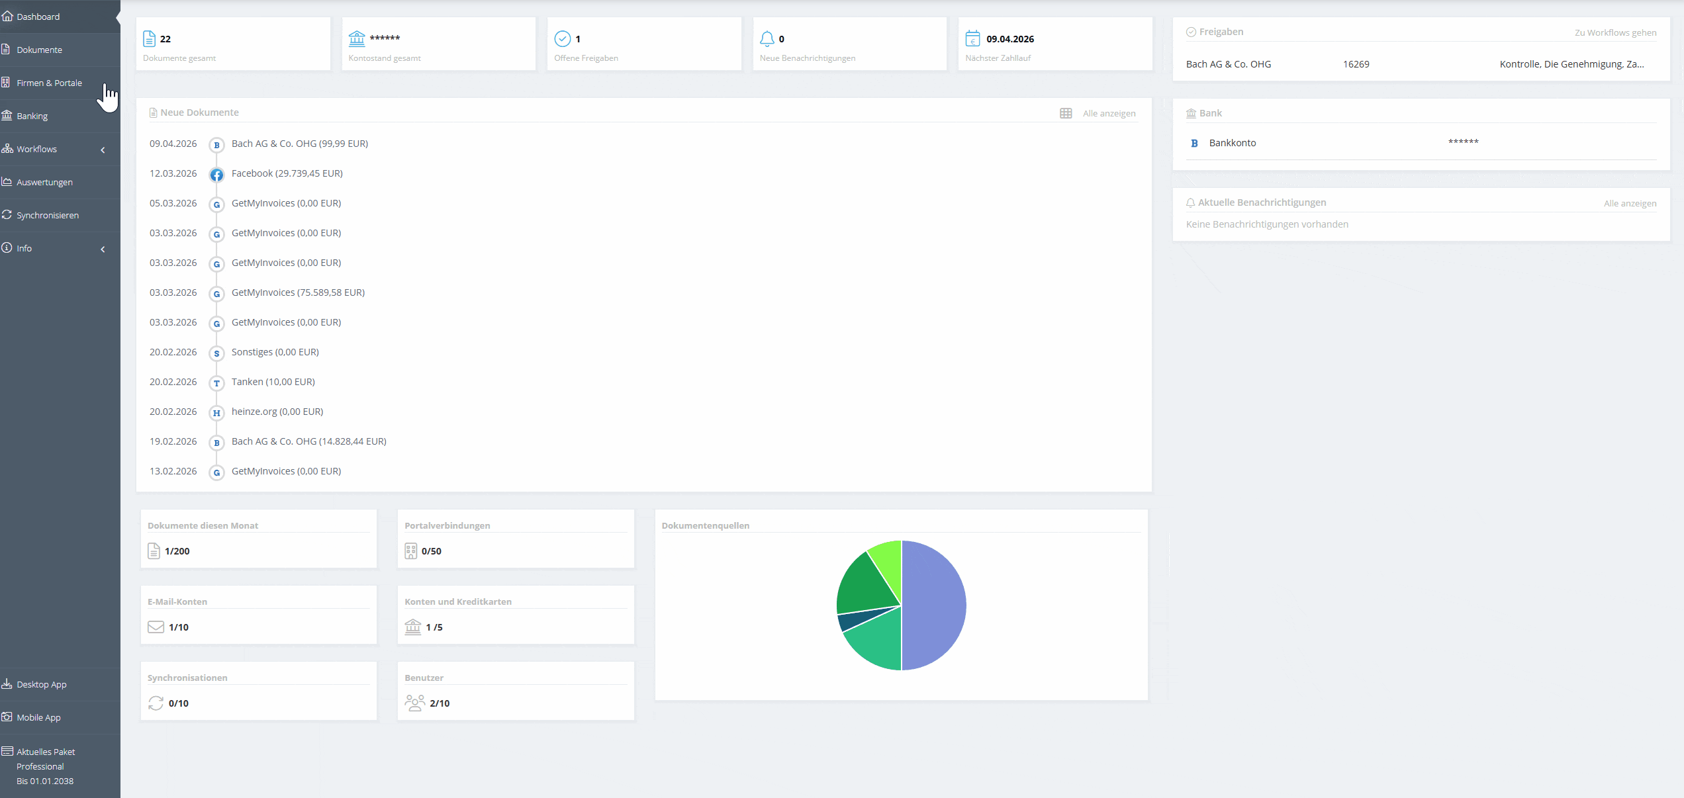Click the Facebook logo icon in document list

[216, 175]
